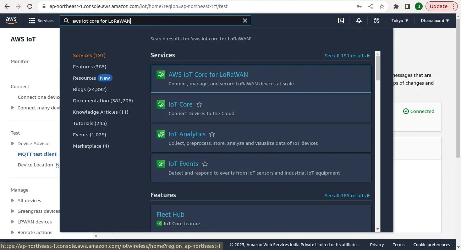Expand Remote actions in the sidebar
The width and height of the screenshot is (461, 250).
point(13,232)
